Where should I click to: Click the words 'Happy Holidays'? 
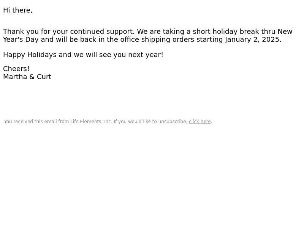pyautogui.click(x=30, y=55)
